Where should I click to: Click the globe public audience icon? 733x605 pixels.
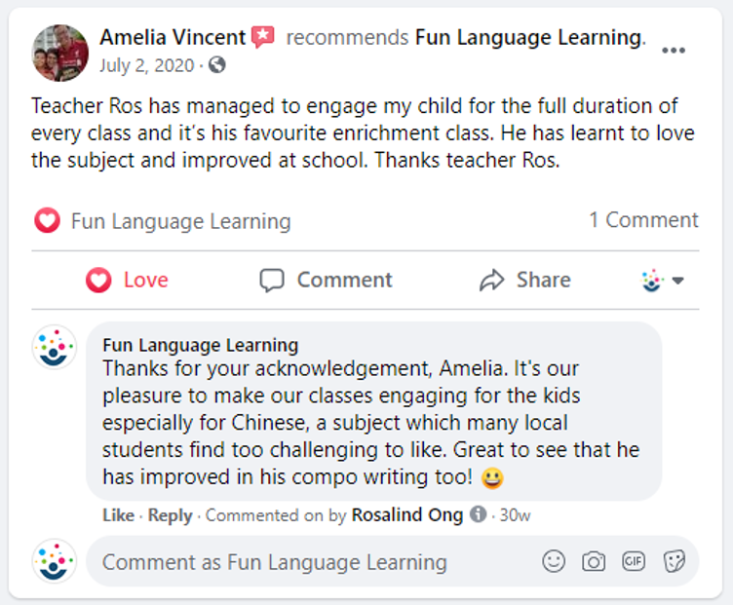216,65
